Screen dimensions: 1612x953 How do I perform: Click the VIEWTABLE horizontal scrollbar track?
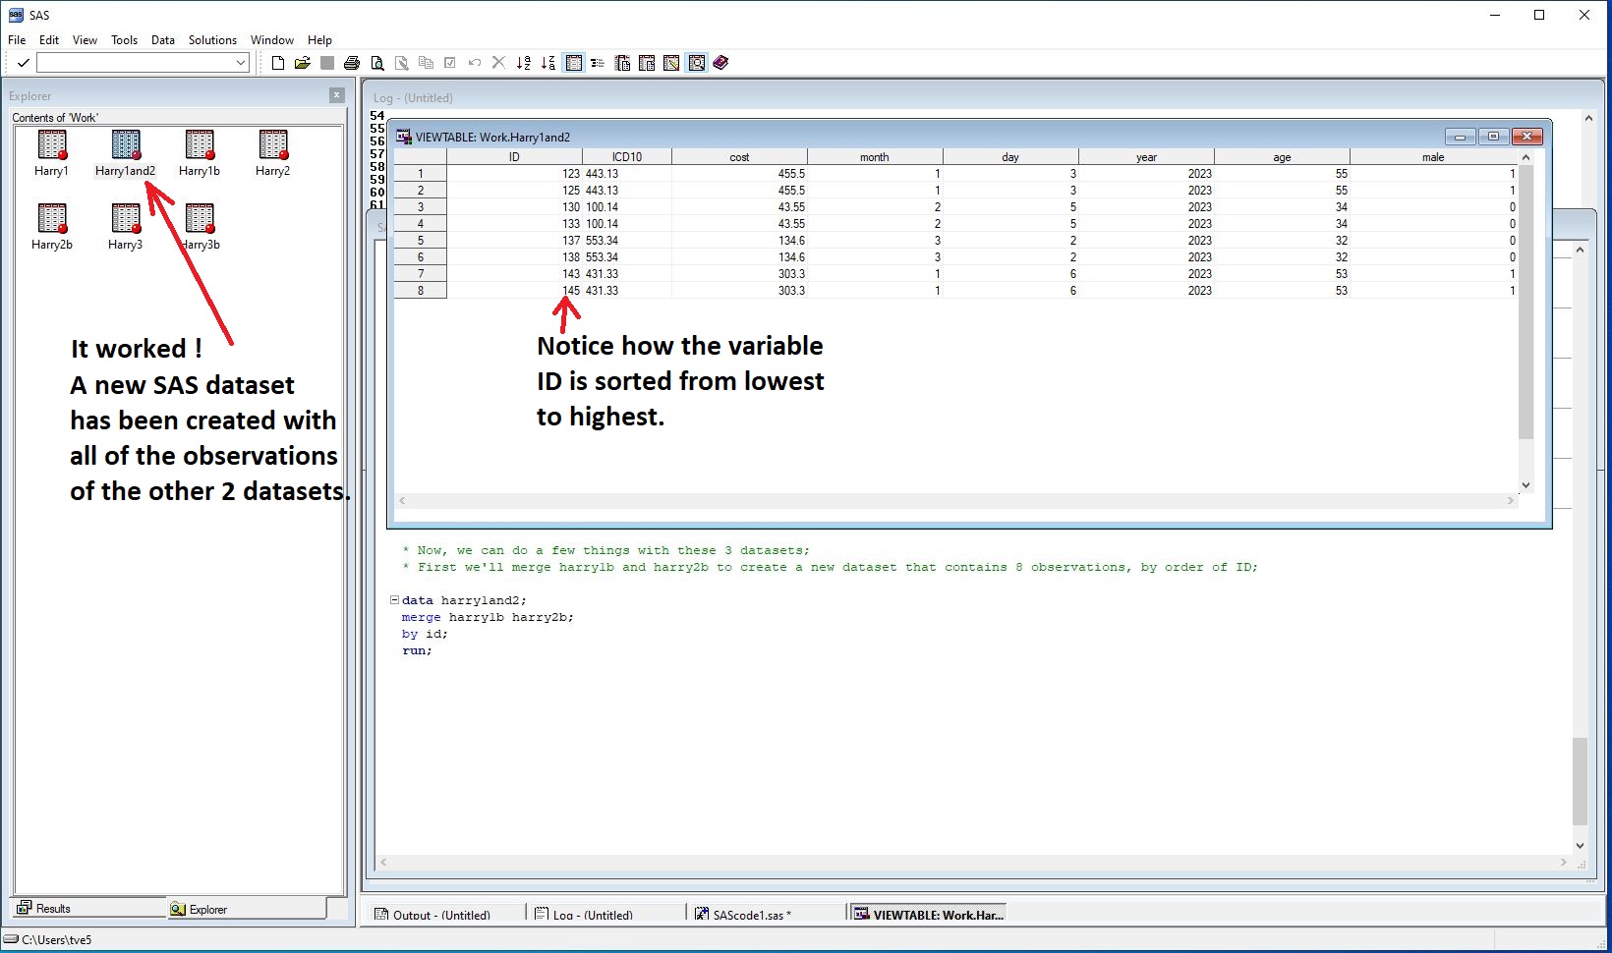pos(953,501)
